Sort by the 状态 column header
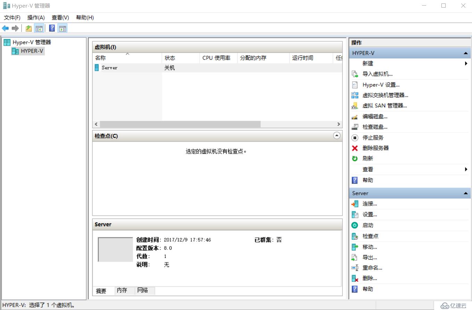Image resolution: width=472 pixels, height=310 pixels. (181, 58)
